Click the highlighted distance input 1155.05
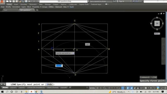 coord(59,66)
